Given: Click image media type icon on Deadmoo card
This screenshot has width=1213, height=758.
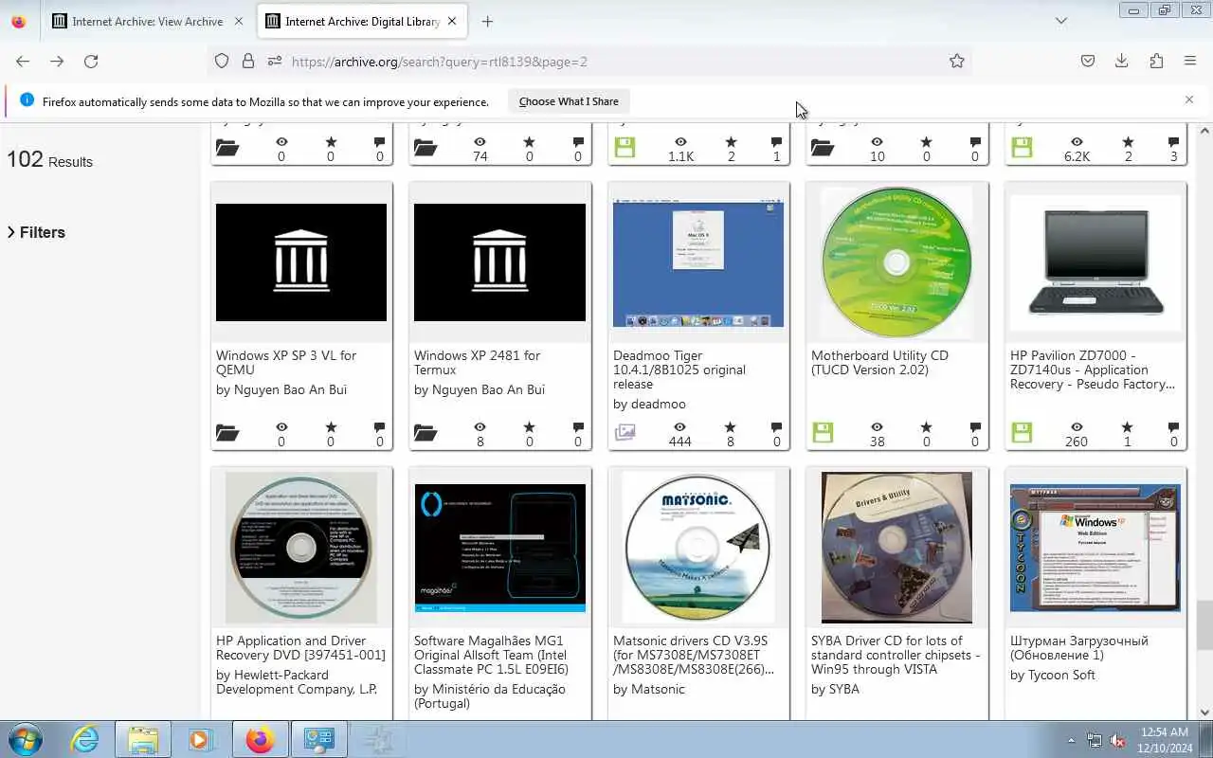Looking at the screenshot, I should 625,432.
